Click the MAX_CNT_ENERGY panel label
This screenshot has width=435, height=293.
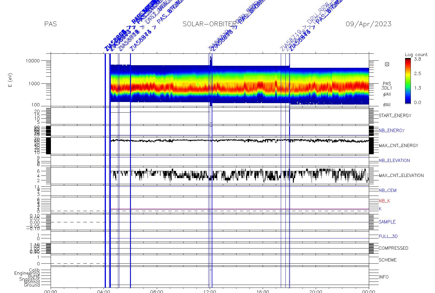pyautogui.click(x=398, y=146)
